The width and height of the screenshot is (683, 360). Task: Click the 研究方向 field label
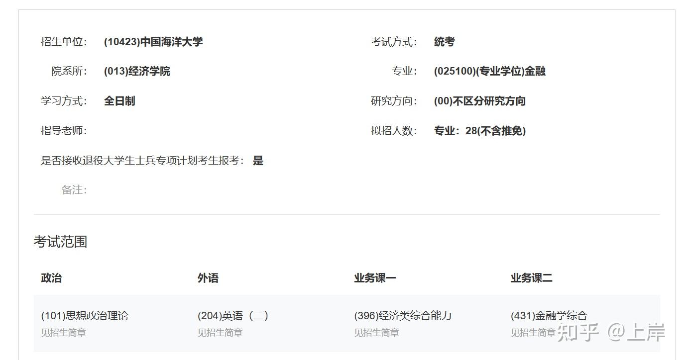coord(394,101)
